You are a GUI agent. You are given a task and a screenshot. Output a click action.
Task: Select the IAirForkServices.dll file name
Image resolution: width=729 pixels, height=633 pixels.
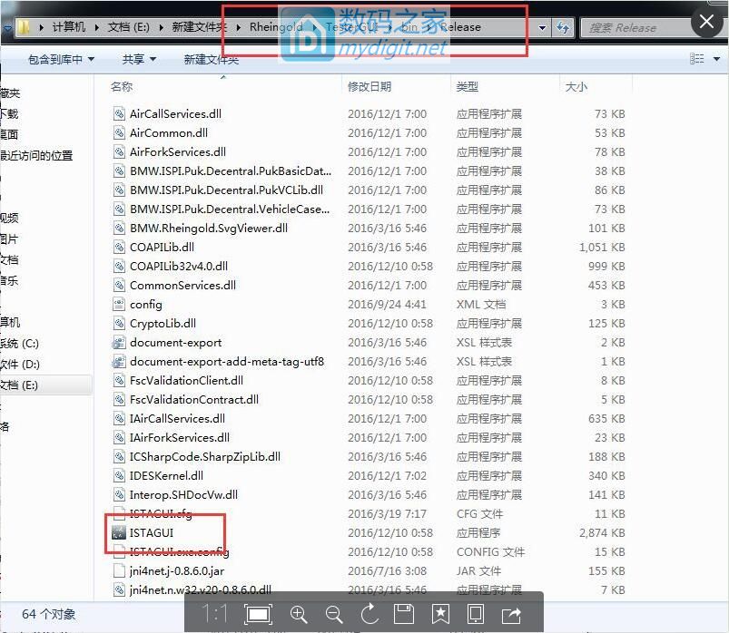coord(180,437)
